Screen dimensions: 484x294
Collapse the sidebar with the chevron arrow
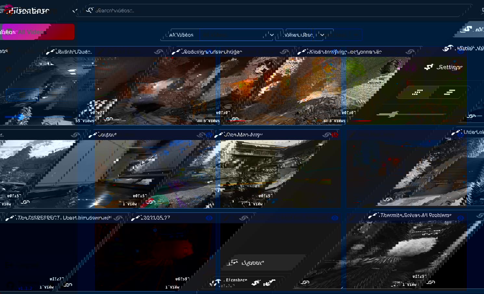[x=75, y=11]
